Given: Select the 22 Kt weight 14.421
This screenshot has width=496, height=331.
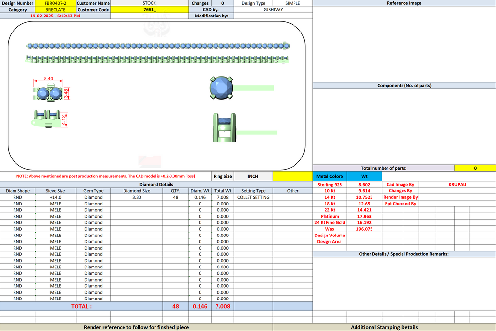Looking at the screenshot, I should 364,210.
